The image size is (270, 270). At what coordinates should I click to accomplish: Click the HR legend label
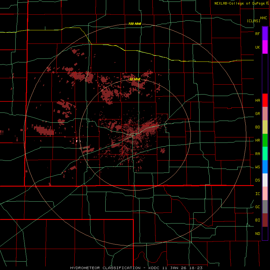click(x=257, y=140)
